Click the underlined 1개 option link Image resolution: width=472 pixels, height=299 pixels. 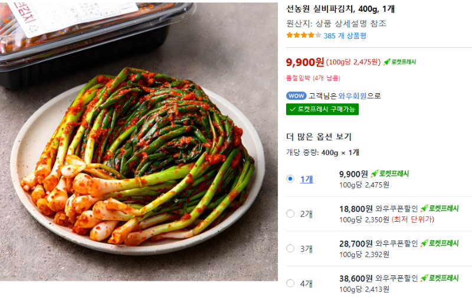(x=306, y=179)
